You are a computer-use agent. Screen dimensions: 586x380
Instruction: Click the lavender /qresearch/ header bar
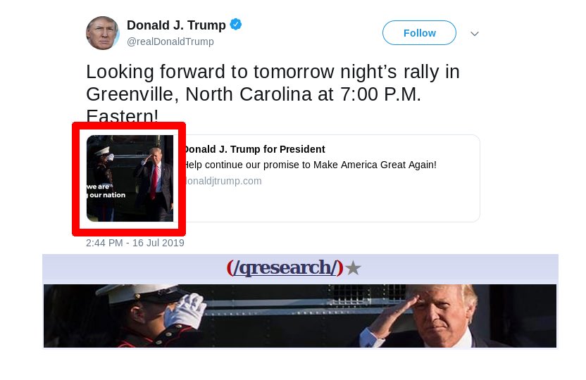coord(300,269)
